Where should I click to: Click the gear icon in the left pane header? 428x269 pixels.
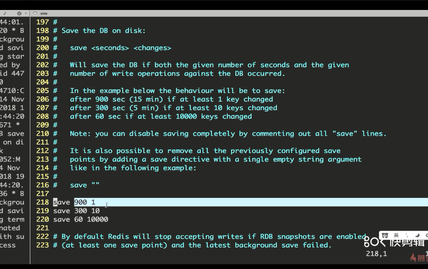point(19,13)
